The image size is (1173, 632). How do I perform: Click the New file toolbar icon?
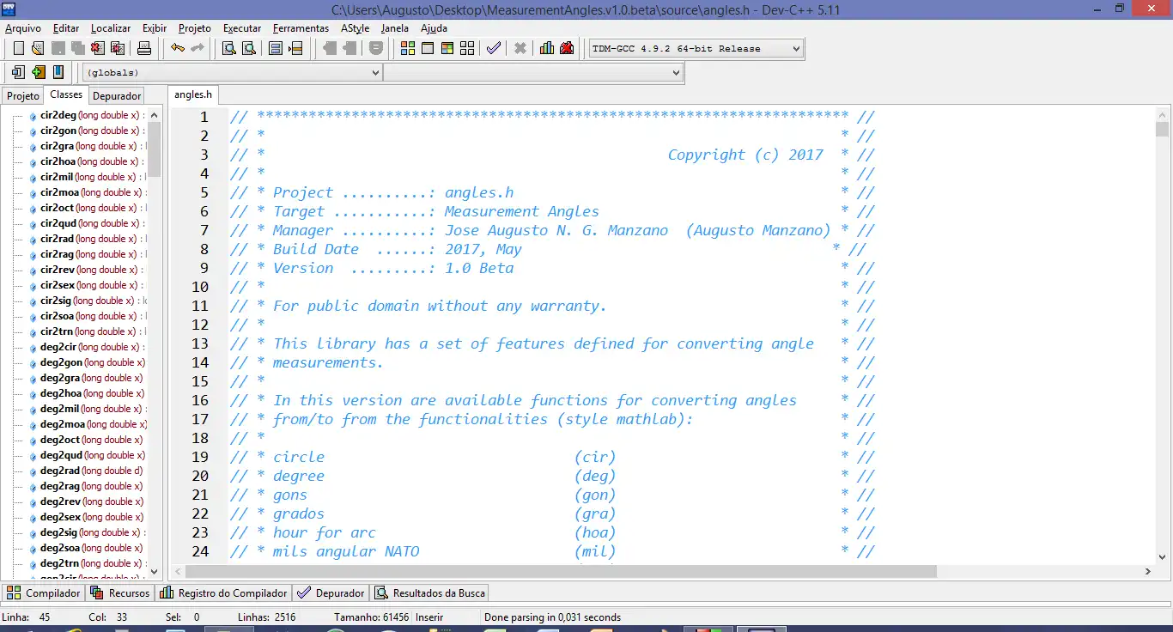(x=18, y=48)
